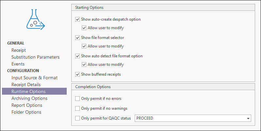
Task: Toggle Allow user to modify under despatch option
Action: point(84,28)
